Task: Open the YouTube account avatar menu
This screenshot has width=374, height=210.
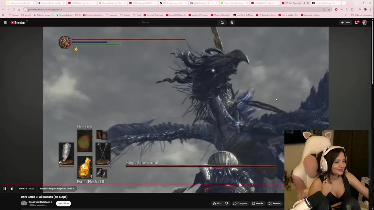Action: 365,22
